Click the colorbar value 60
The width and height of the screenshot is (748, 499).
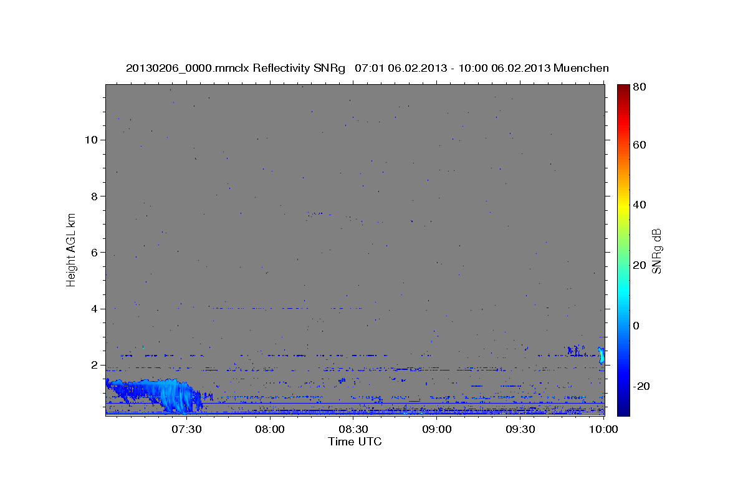coord(639,145)
